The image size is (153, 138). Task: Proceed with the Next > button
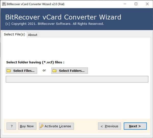coord(135,126)
